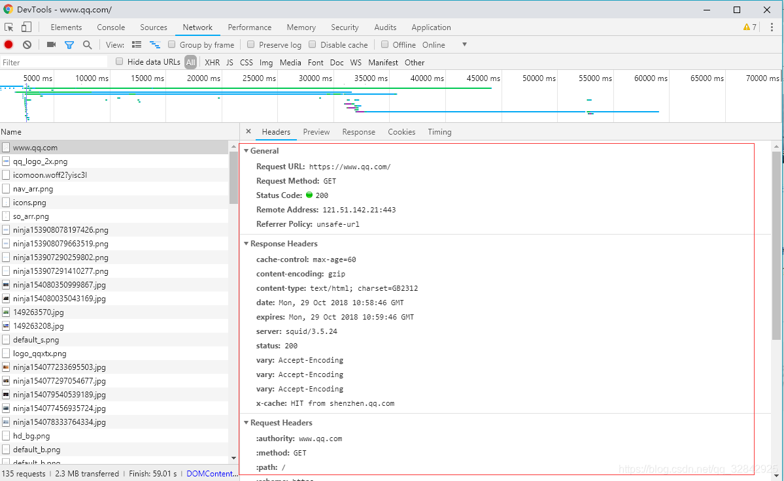Click the request list scrollbar down arrow
The width and height of the screenshot is (784, 481).
[233, 458]
